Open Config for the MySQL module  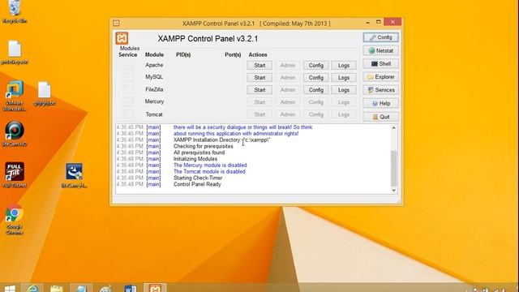pyautogui.click(x=315, y=78)
